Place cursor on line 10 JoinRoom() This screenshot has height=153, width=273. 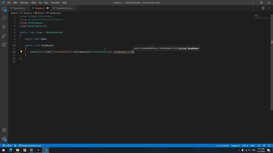click(47, 45)
